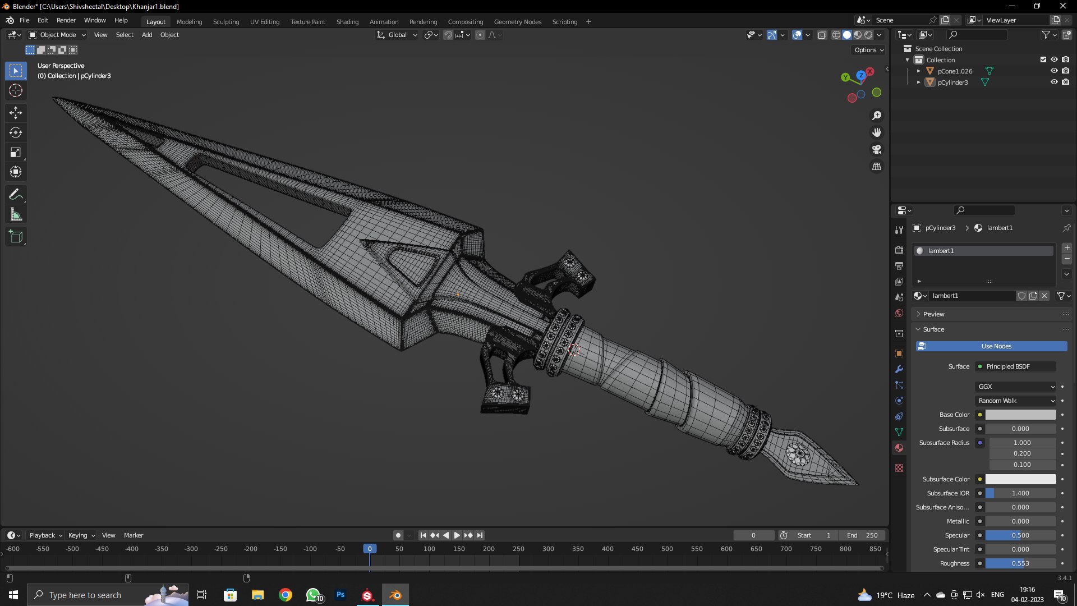Choose the Select Box tool
The height and width of the screenshot is (606, 1077).
pyautogui.click(x=16, y=71)
